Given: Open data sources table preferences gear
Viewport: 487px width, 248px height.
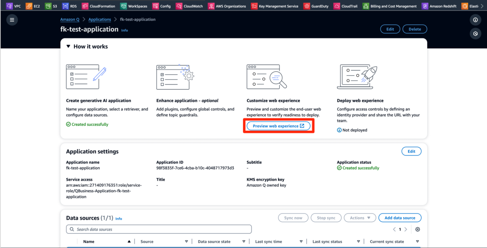Looking at the screenshot, I should pyautogui.click(x=418, y=229).
